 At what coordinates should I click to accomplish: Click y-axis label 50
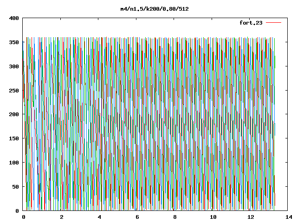pos(16,187)
